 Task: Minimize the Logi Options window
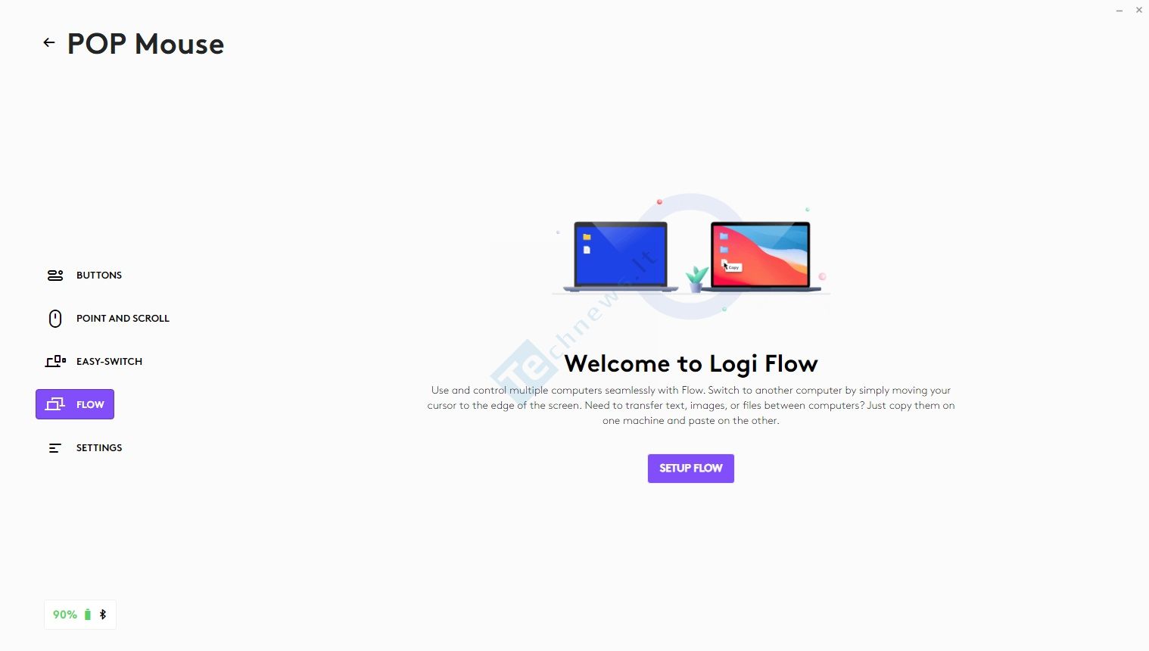point(1119,11)
